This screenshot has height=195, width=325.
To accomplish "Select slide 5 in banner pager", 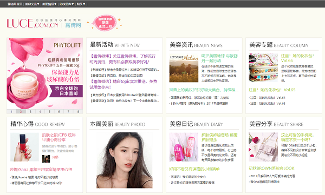I will (x=49, y=111).
